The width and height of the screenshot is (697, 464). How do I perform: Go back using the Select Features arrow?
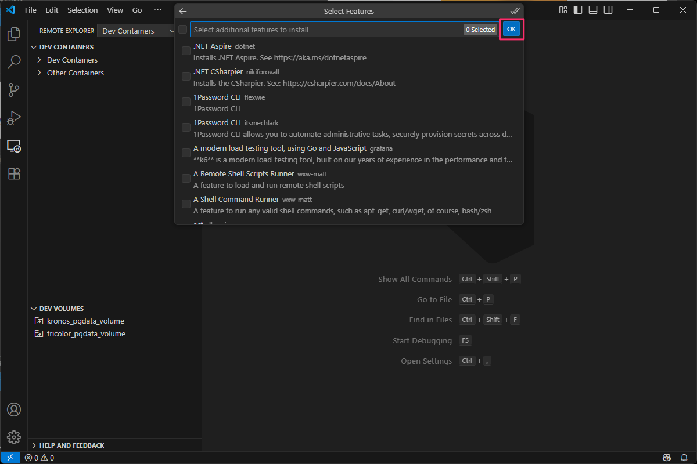coord(183,11)
